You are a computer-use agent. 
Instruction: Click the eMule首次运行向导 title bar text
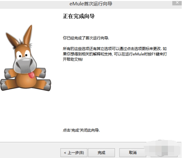tap(91, 4)
